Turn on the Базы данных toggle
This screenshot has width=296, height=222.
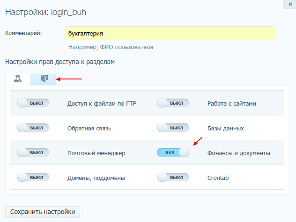coord(173,128)
